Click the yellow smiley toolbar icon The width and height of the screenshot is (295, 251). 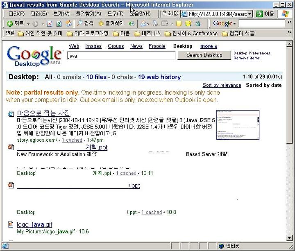pyautogui.click(x=188, y=24)
